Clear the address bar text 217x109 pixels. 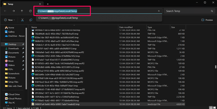(x=159, y=11)
